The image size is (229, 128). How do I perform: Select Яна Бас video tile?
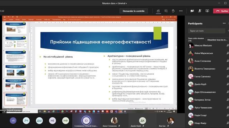click(170, 121)
